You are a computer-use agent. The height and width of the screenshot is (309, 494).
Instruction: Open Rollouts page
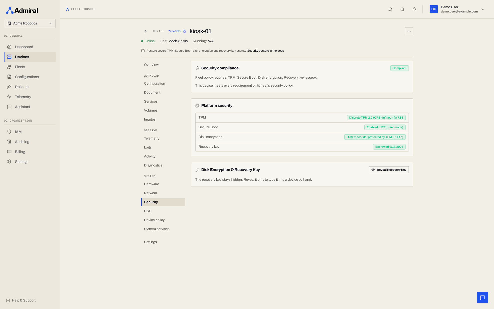[30, 87]
